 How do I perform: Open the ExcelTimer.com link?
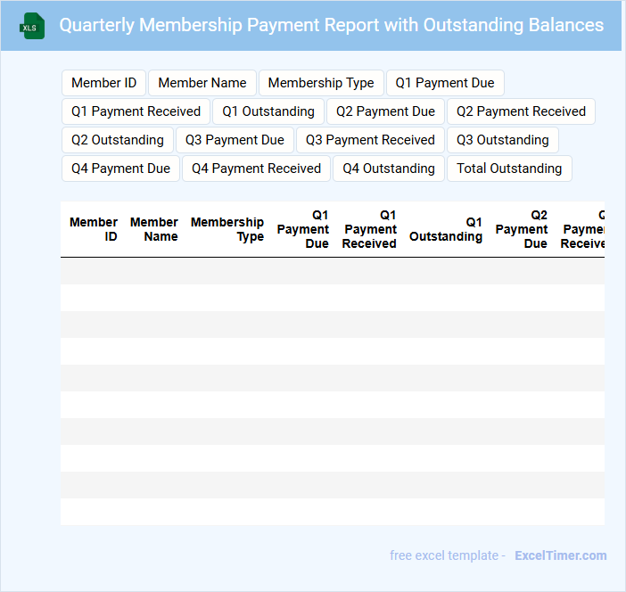click(560, 555)
